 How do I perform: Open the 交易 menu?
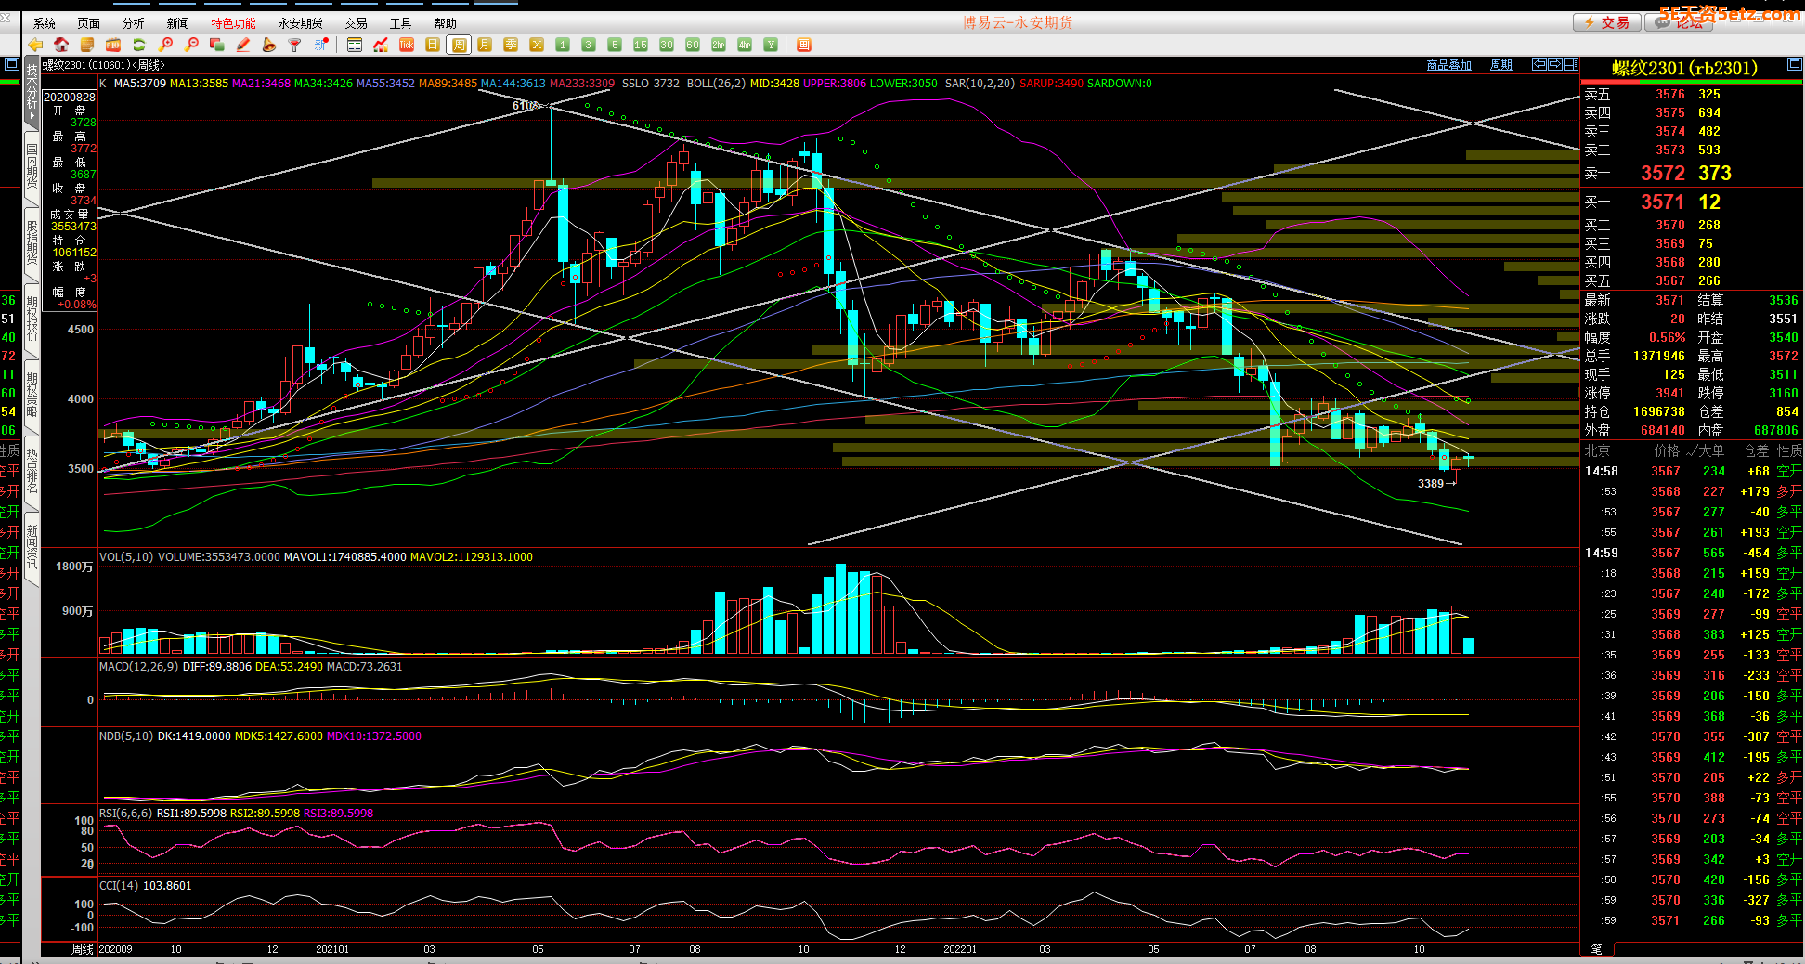(x=357, y=23)
